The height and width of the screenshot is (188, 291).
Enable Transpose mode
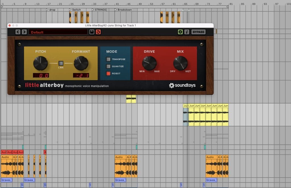click(x=108, y=59)
